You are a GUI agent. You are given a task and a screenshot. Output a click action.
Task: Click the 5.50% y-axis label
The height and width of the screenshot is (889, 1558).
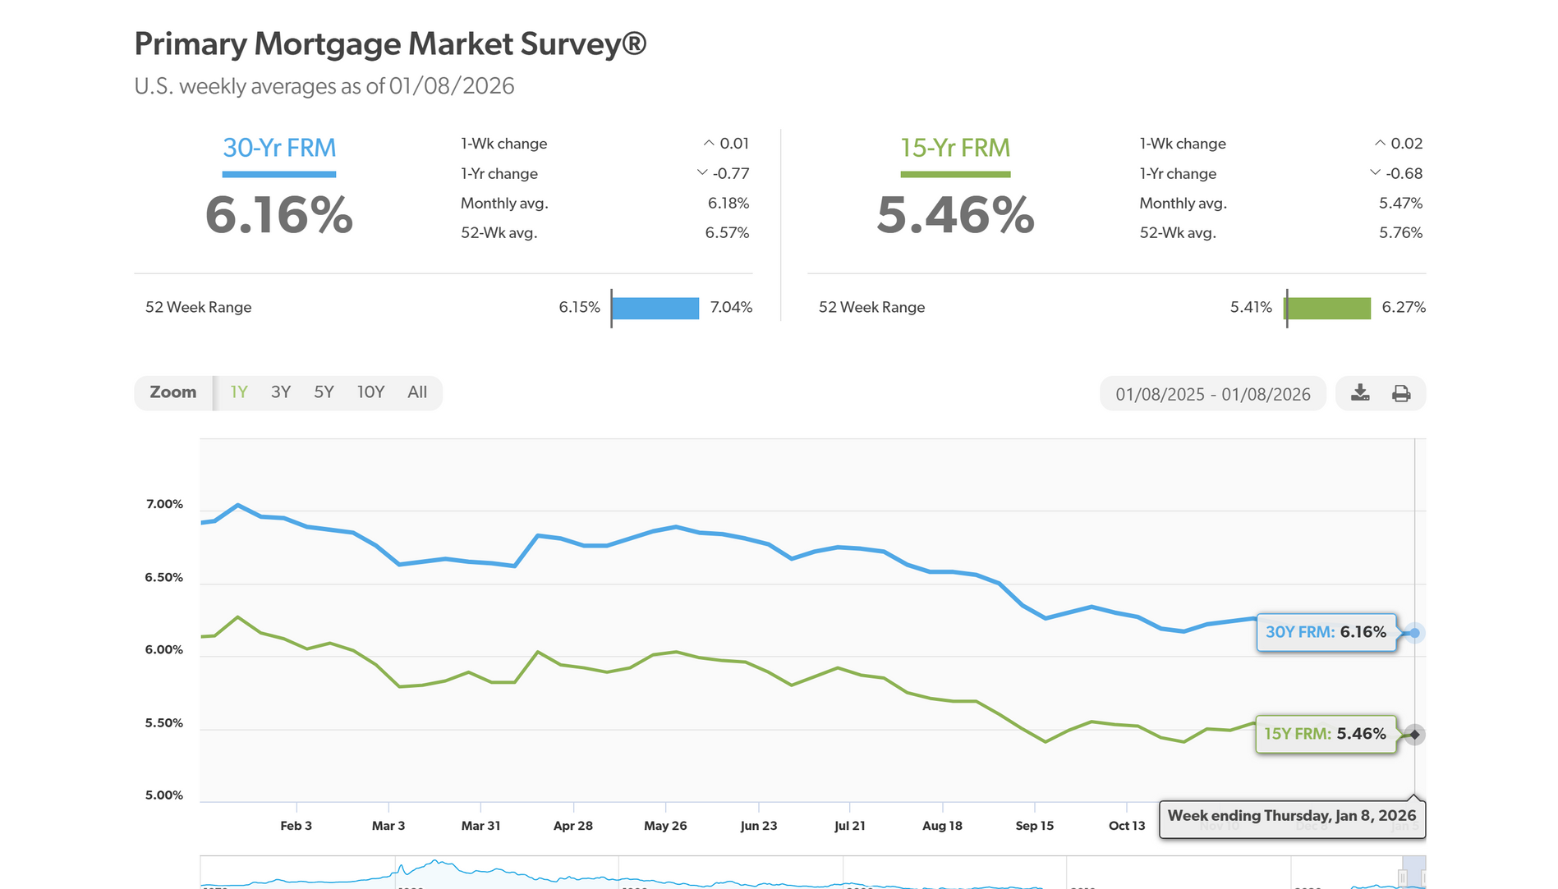tap(164, 722)
